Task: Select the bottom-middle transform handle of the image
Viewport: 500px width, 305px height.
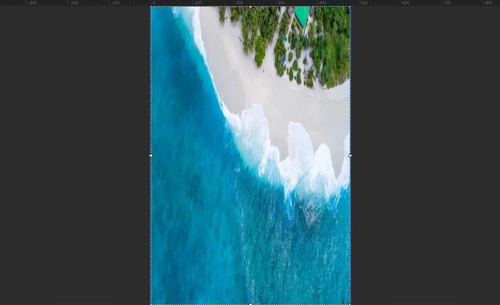Action: [x=251, y=304]
